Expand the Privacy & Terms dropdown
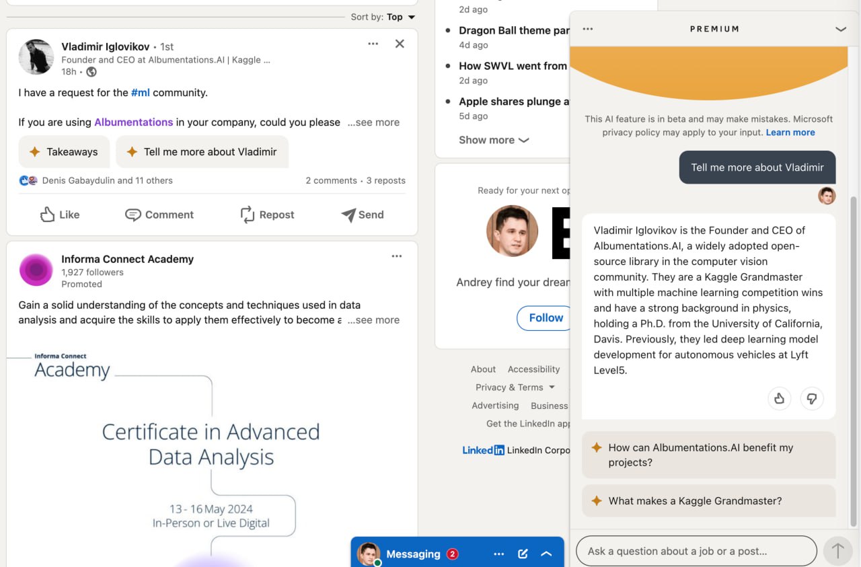The width and height of the screenshot is (861, 567). (515, 387)
